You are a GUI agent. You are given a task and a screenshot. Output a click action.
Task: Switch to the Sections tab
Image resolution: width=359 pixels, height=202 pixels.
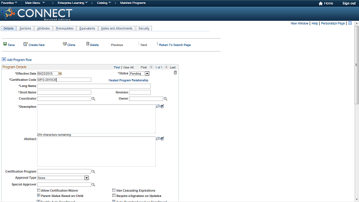click(25, 29)
